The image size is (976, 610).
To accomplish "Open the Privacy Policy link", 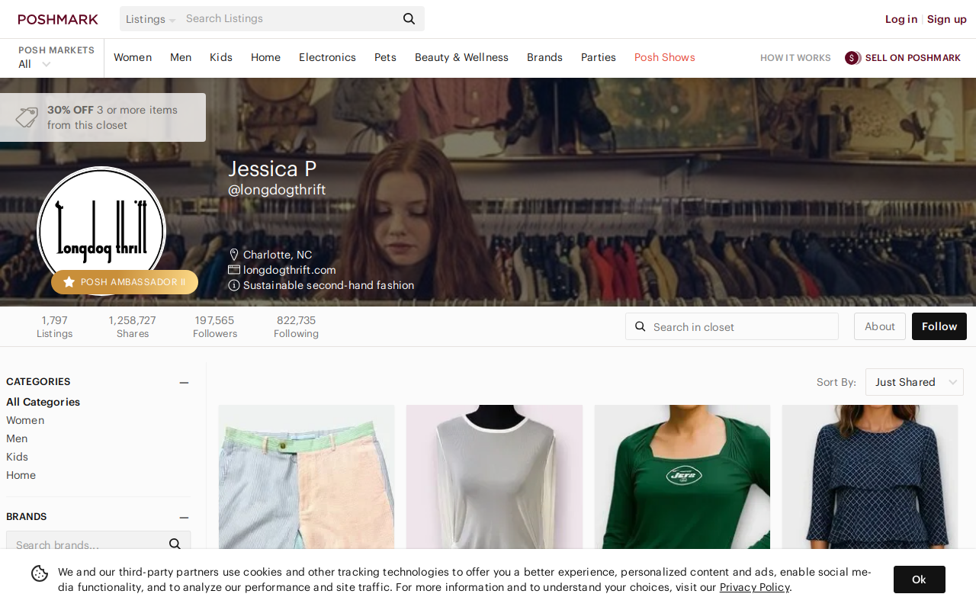I will click(x=754, y=587).
